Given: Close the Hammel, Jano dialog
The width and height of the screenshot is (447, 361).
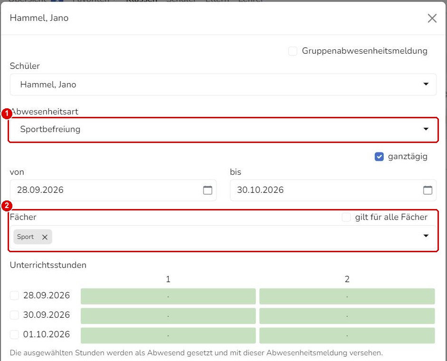Looking at the screenshot, I should [x=432, y=18].
